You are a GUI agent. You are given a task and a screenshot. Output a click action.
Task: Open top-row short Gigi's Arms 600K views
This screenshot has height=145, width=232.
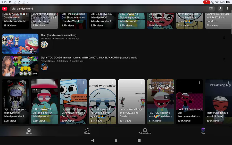tap(161, 21)
